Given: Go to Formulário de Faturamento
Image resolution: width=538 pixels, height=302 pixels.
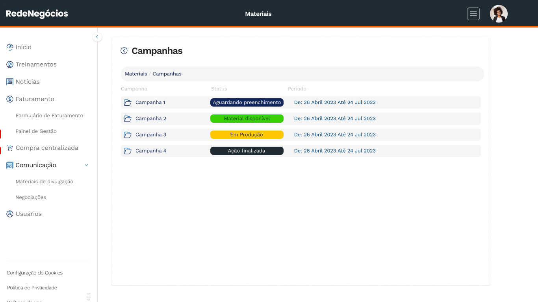Looking at the screenshot, I should tap(49, 116).
